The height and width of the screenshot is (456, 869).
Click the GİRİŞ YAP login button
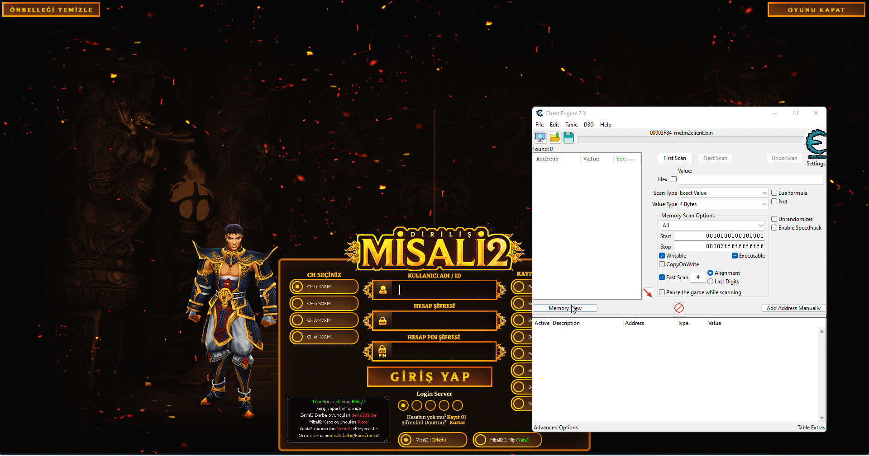point(430,376)
